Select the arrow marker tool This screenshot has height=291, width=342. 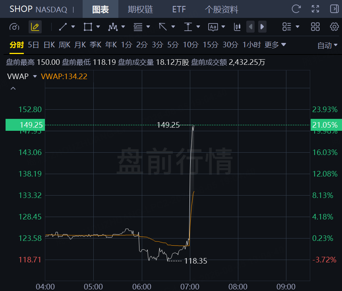pos(163,27)
